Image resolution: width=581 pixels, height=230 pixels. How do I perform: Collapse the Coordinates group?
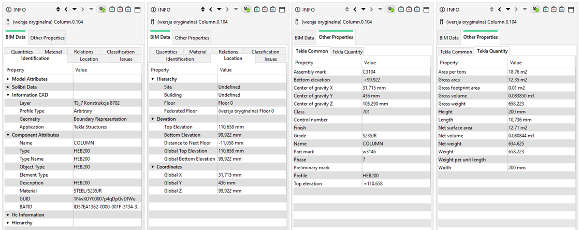coord(153,167)
